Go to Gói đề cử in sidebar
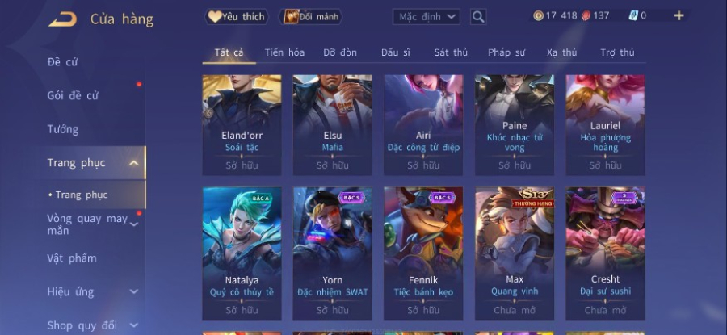The image size is (727, 335). 73,95
